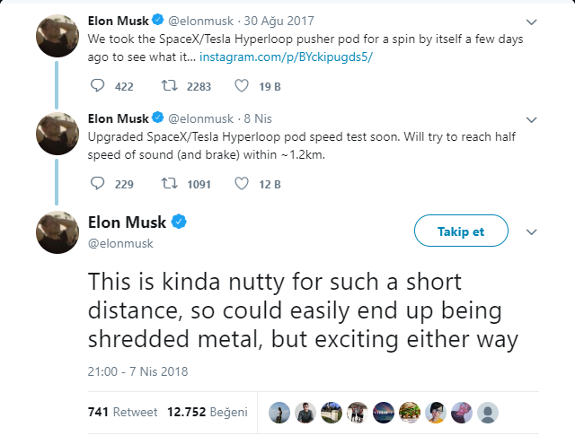
Task: Expand the options chevron on 8 Nis tweet
Action: (531, 119)
